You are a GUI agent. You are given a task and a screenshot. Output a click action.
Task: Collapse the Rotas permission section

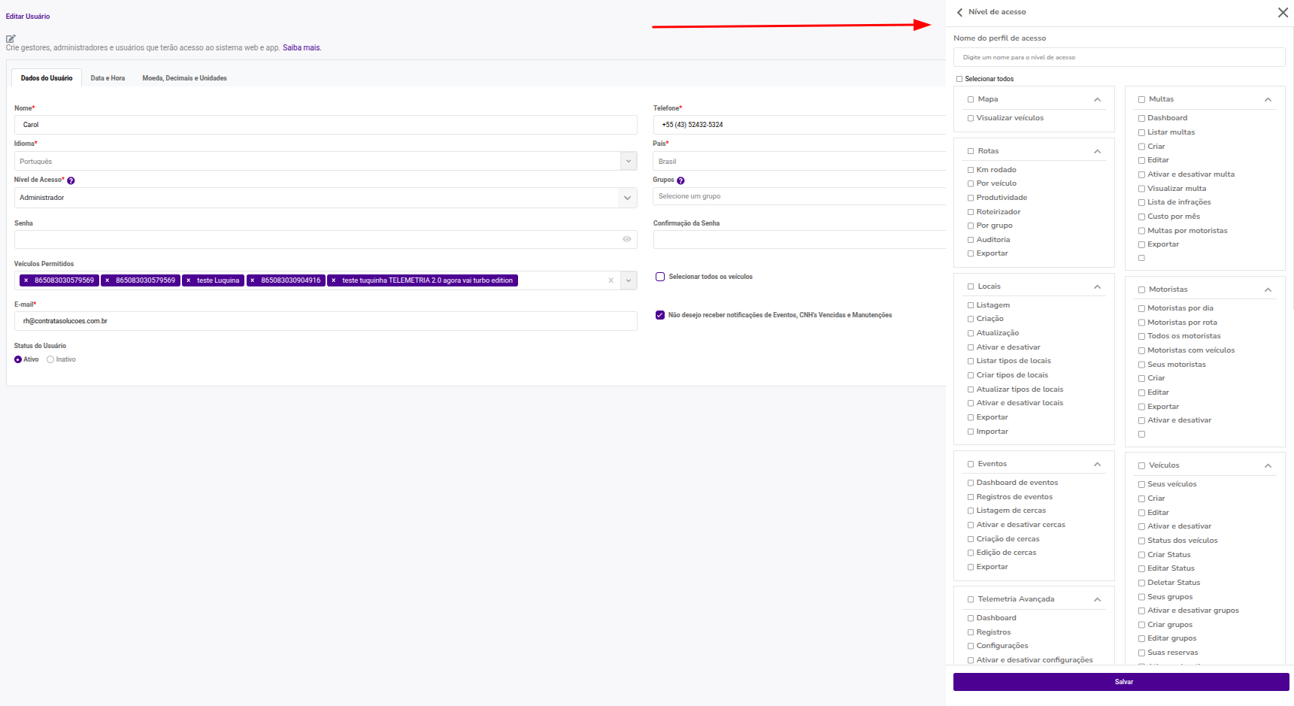(x=1097, y=151)
